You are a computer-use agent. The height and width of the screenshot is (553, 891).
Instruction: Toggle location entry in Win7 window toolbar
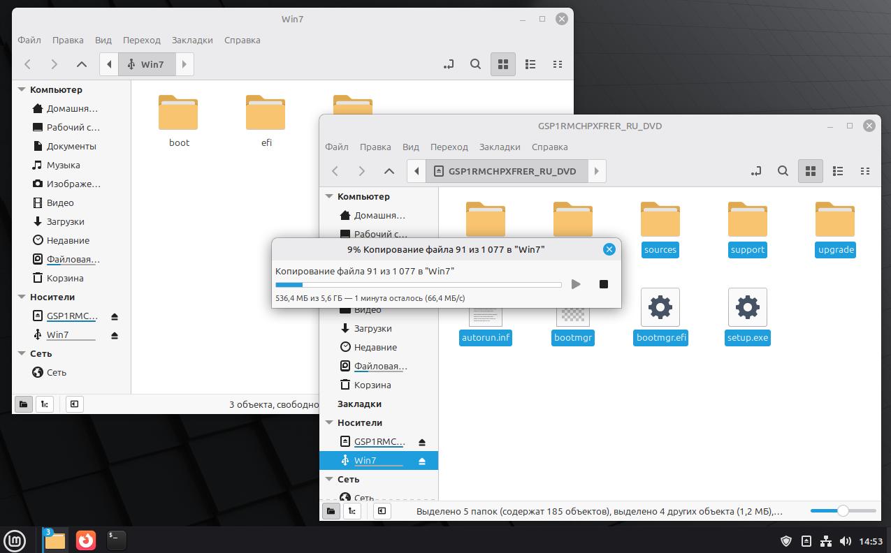(449, 64)
